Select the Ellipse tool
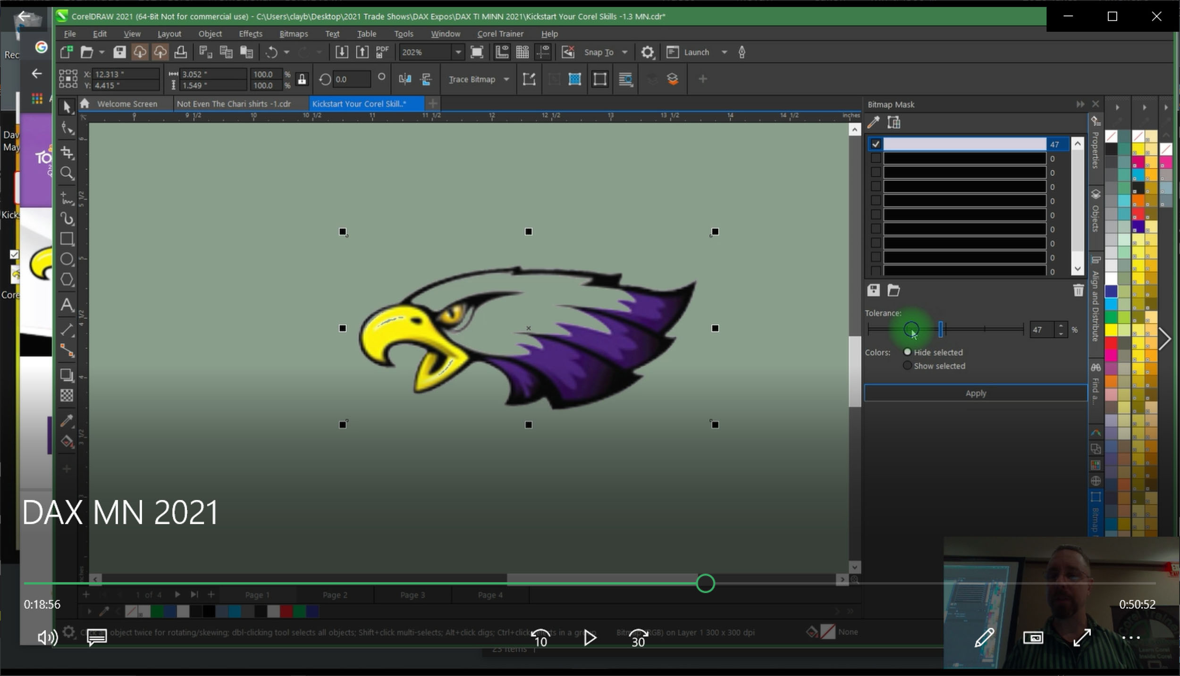This screenshot has width=1180, height=676. [67, 259]
